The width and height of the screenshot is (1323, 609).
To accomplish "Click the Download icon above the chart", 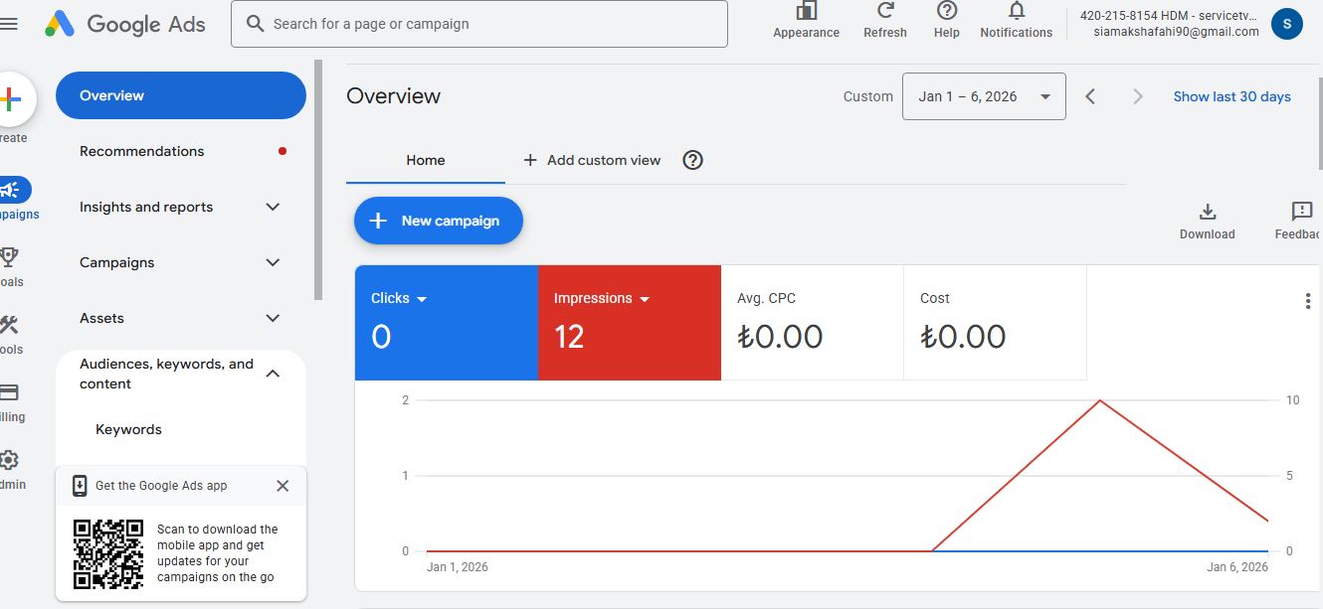I will pyautogui.click(x=1207, y=212).
